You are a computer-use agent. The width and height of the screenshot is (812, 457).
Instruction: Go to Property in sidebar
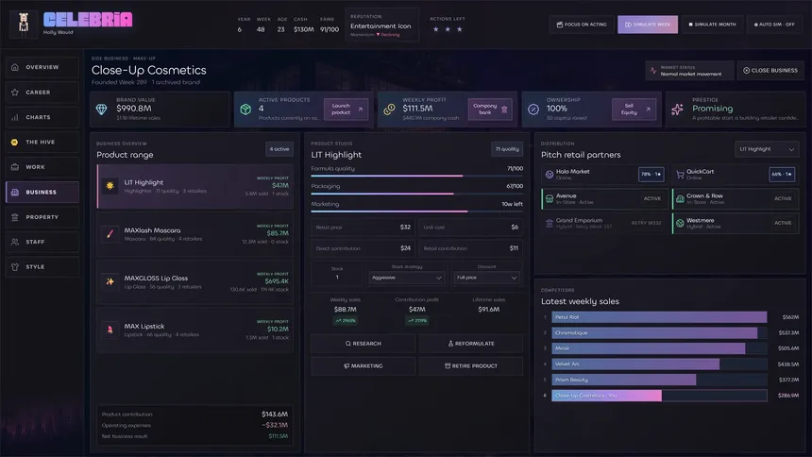click(42, 217)
